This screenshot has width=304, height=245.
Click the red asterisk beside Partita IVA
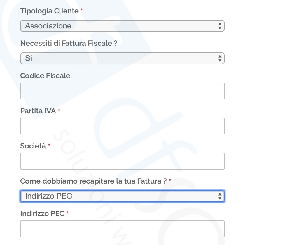[59, 110]
